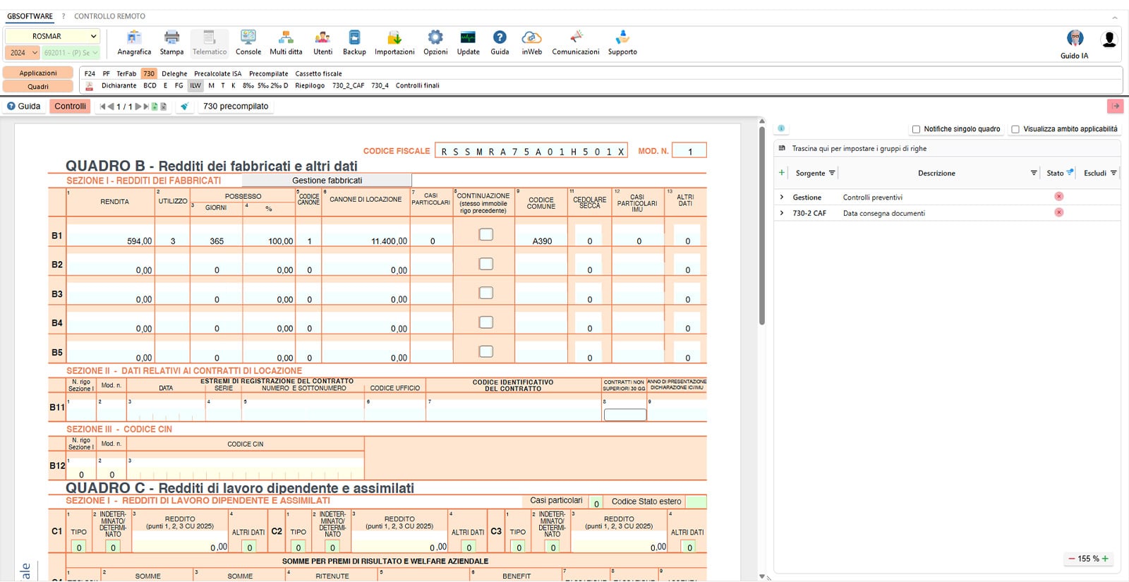This screenshot has width=1129, height=582.
Task: Expand the Gestione controls row
Action: click(x=782, y=198)
